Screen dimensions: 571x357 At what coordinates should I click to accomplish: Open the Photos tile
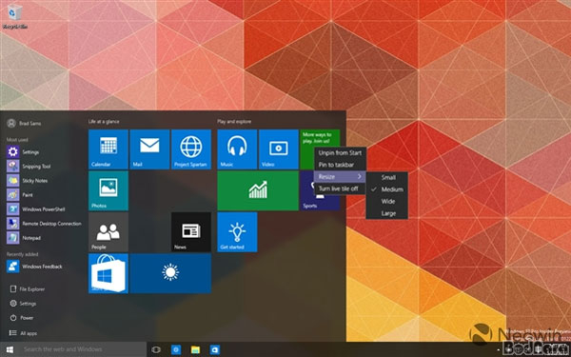tap(108, 190)
